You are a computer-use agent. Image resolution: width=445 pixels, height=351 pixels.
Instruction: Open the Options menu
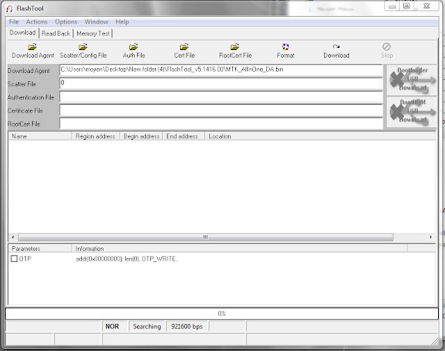(x=66, y=22)
